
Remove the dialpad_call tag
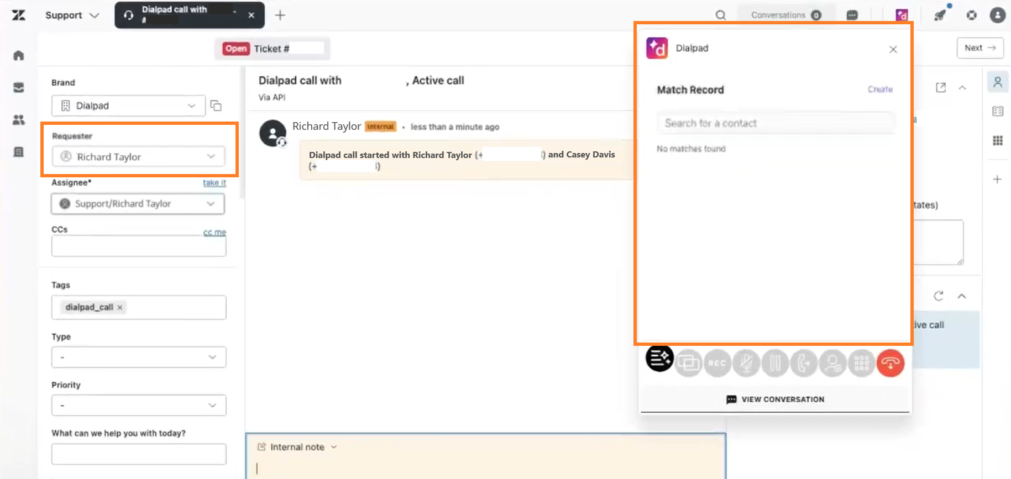(119, 307)
